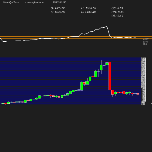152x152 pixels.
Task: Select the close price 'C: 1526.95'
Action: 58,12
